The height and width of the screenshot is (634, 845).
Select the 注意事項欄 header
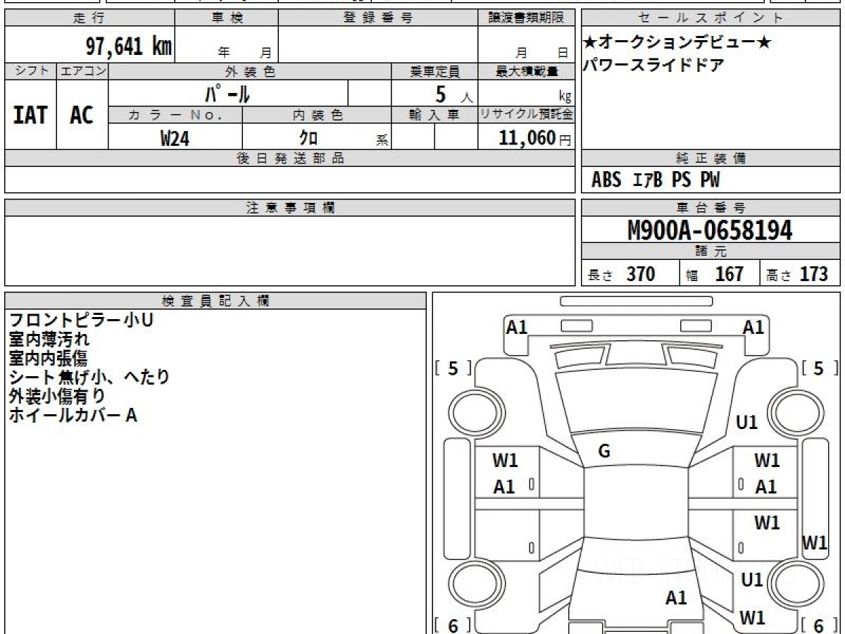point(289,208)
